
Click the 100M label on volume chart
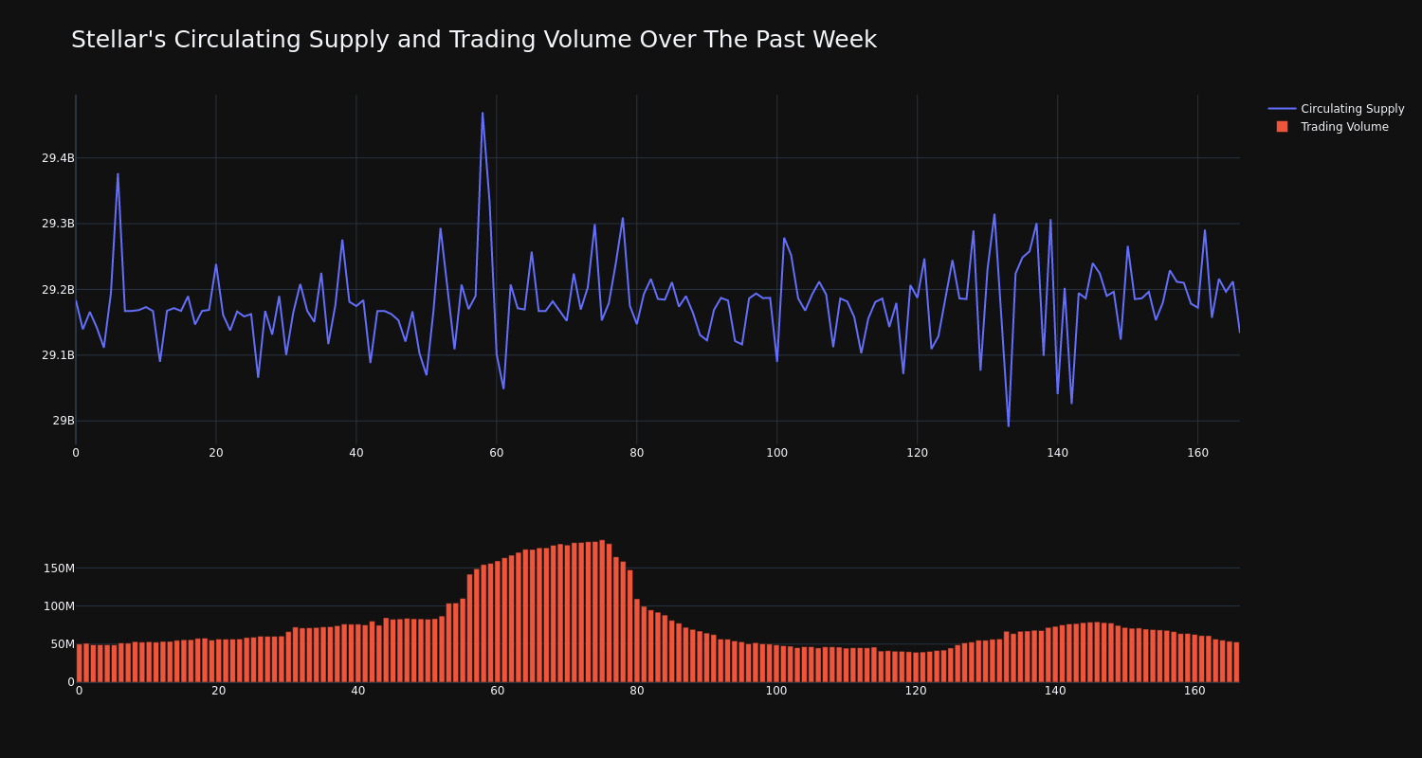tap(59, 606)
